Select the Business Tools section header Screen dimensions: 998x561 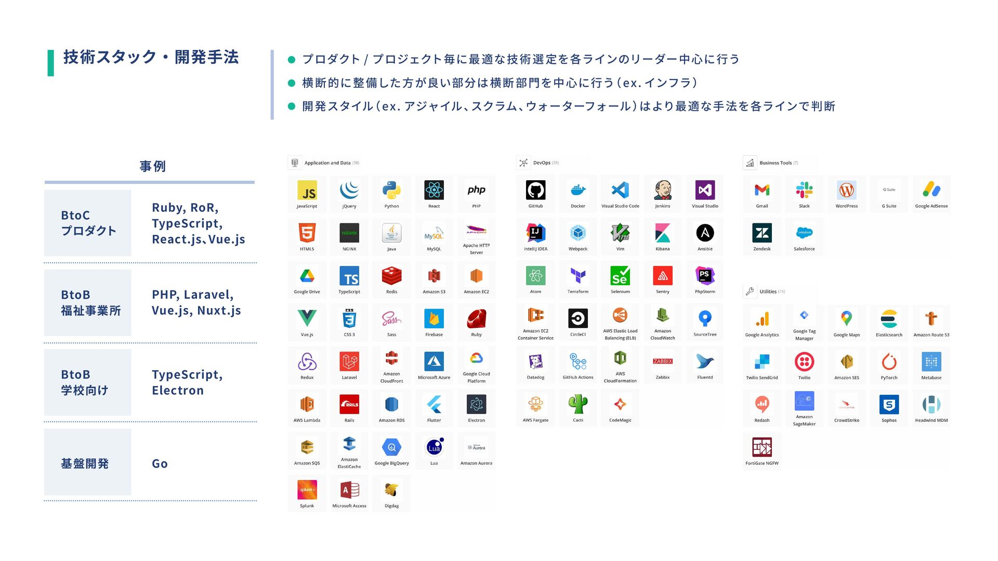pos(775,163)
